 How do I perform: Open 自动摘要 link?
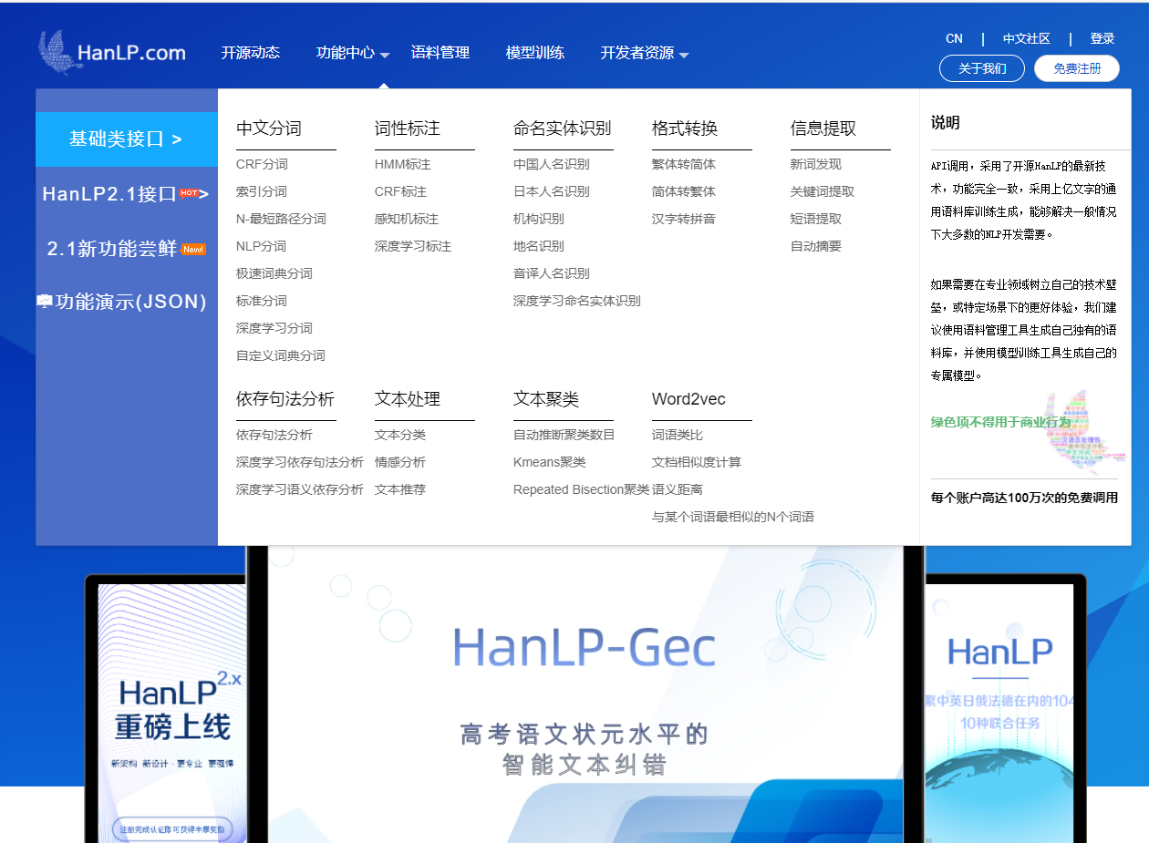(816, 246)
